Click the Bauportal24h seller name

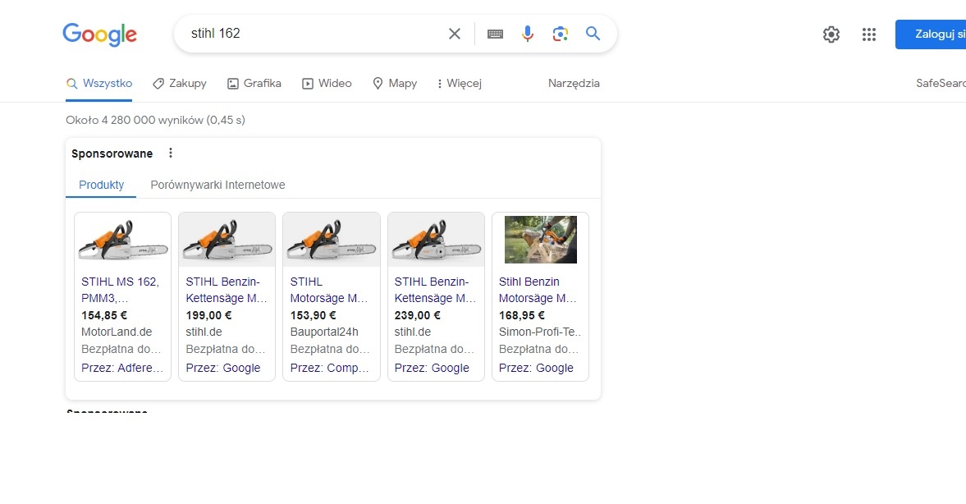(x=324, y=332)
